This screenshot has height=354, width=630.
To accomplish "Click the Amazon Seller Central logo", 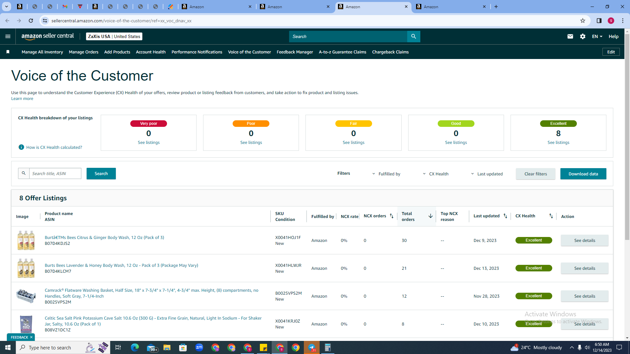I will click(x=48, y=36).
